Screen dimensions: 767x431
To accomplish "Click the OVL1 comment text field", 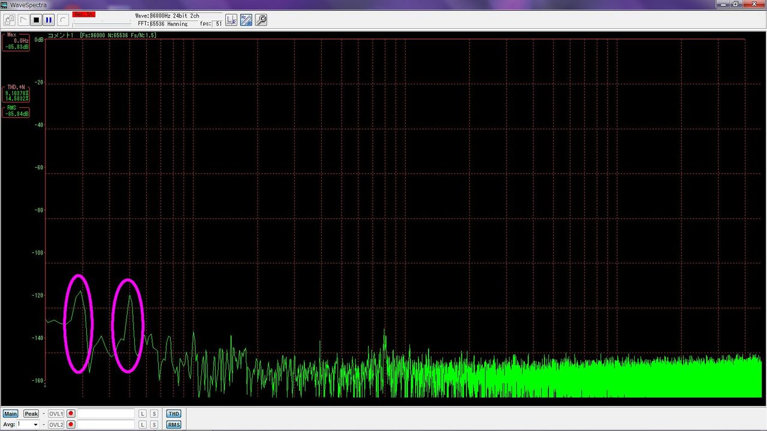I will point(106,414).
